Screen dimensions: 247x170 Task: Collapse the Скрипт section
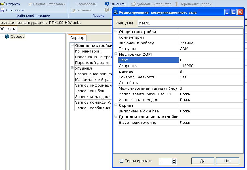click(116, 105)
